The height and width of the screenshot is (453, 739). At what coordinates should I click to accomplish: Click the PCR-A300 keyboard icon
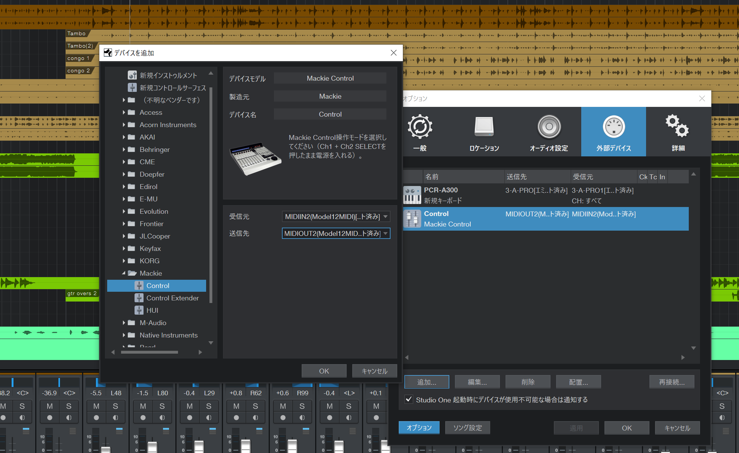click(x=412, y=195)
